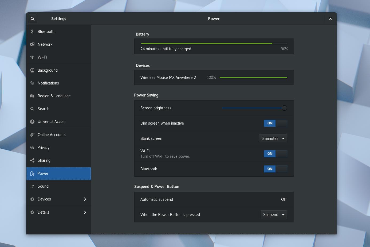370x247 pixels.
Task: Click the Background panel icon
Action: point(32,70)
